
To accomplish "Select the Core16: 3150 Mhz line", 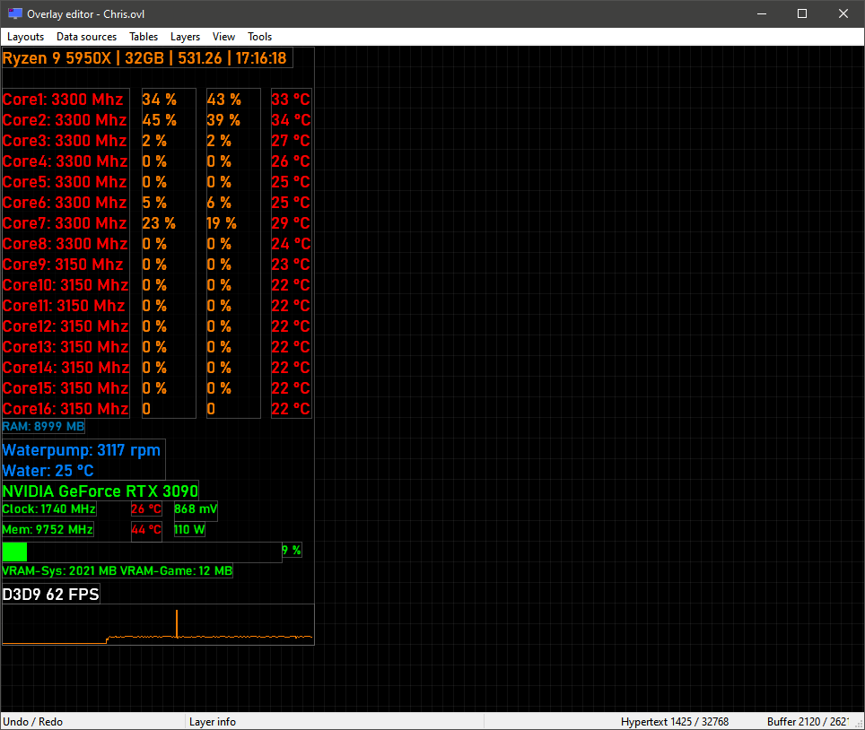I will tap(66, 409).
